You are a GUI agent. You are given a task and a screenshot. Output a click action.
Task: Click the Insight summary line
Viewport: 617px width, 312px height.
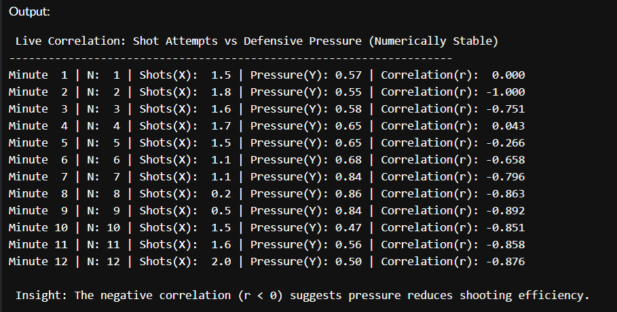(303, 296)
